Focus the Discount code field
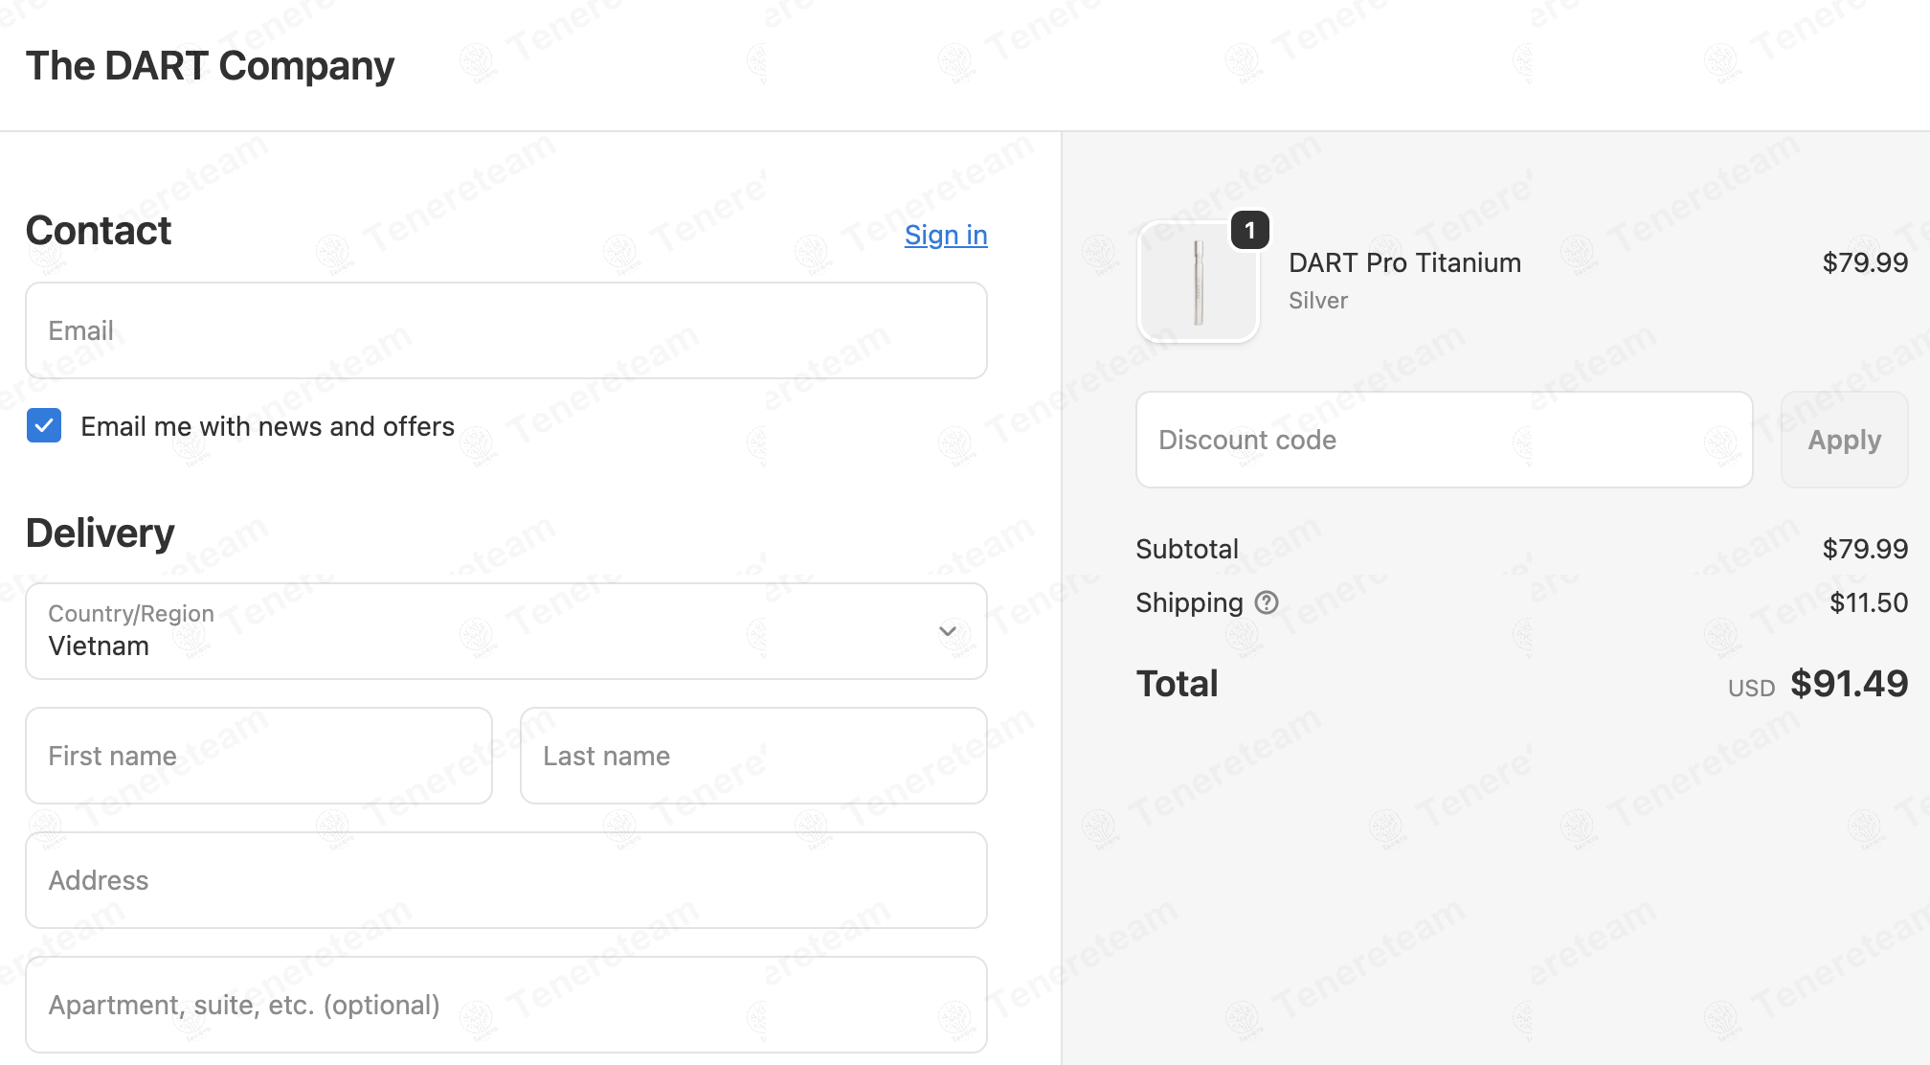The image size is (1930, 1065). [x=1444, y=440]
